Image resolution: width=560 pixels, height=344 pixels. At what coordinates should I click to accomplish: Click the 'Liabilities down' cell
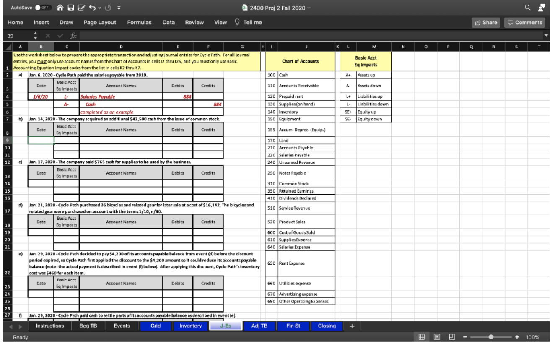coord(374,104)
